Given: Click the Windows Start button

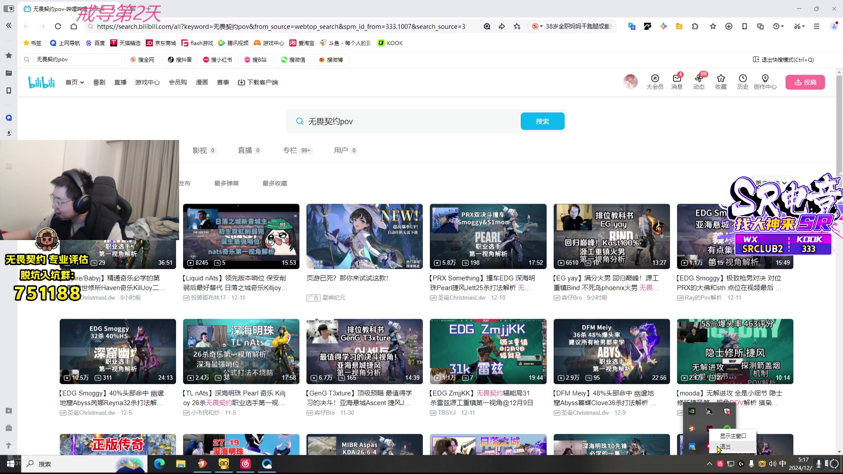Looking at the screenshot, I should [x=11, y=464].
